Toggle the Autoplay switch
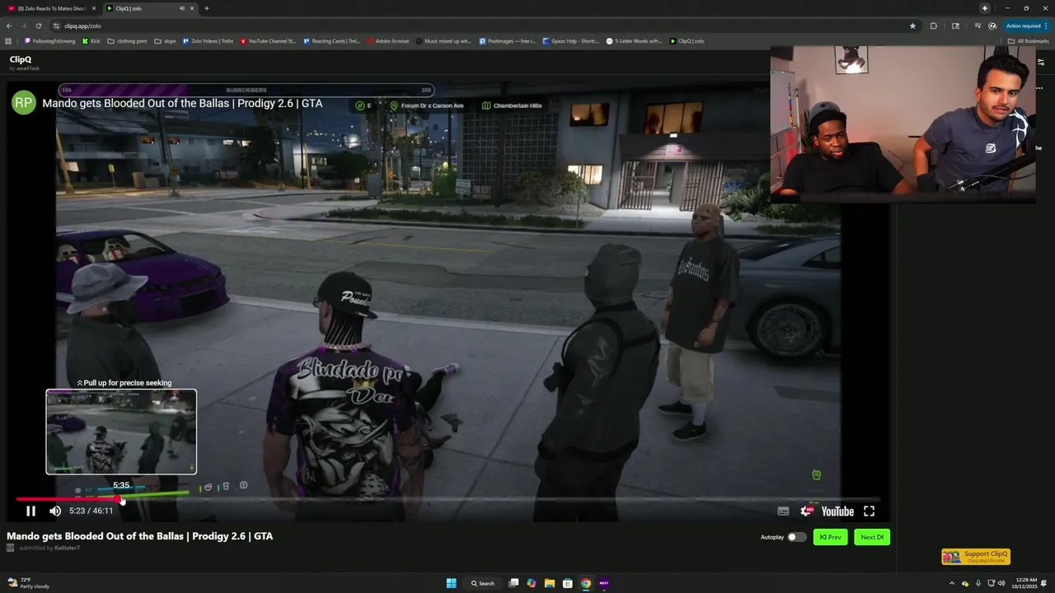This screenshot has width=1055, height=593. [x=796, y=537]
